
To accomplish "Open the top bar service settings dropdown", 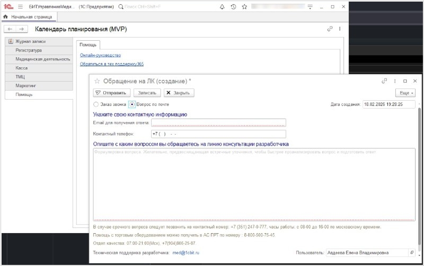I will coord(306,7).
